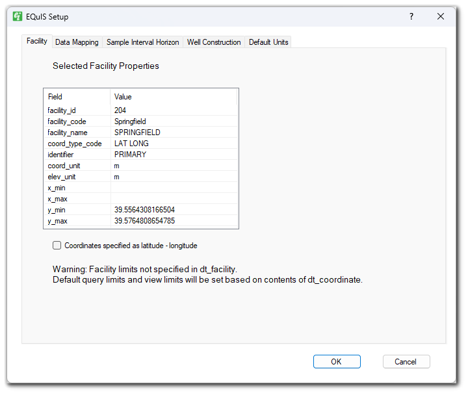Select the Facility tab
This screenshot has width=468, height=395.
click(x=37, y=41)
